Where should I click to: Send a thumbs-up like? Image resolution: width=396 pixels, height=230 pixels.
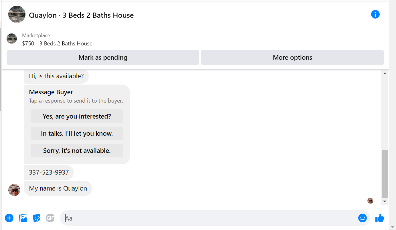[379, 218]
